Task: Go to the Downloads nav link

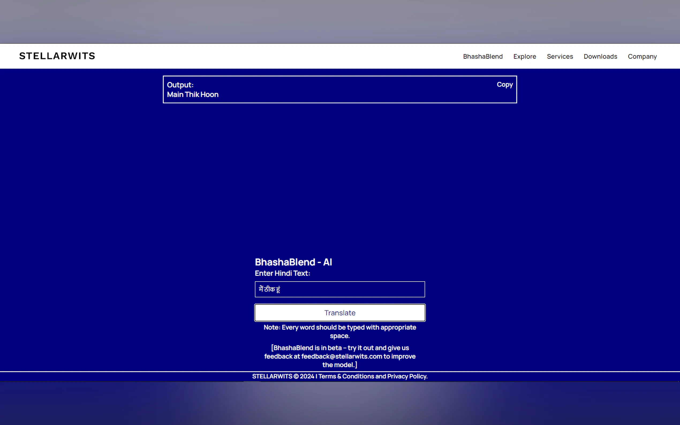Action: click(x=600, y=56)
